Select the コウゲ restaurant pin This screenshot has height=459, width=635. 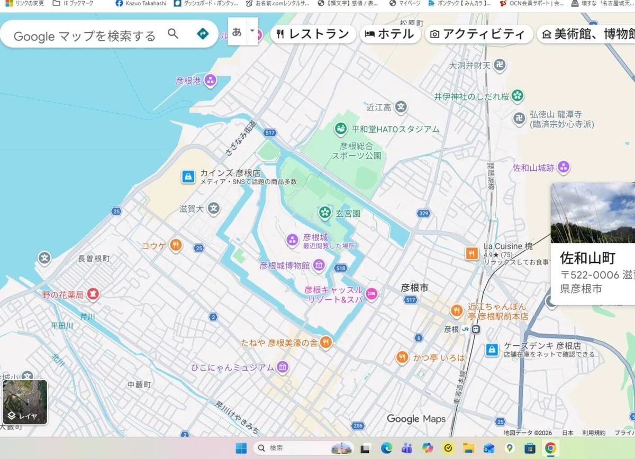point(176,245)
